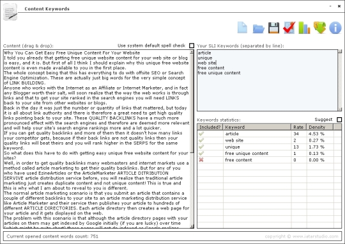The height and width of the screenshot is (244, 345).
Task: Click the 'of LINK BUILDING.' line in content
Action: pyautogui.click(x=25, y=83)
